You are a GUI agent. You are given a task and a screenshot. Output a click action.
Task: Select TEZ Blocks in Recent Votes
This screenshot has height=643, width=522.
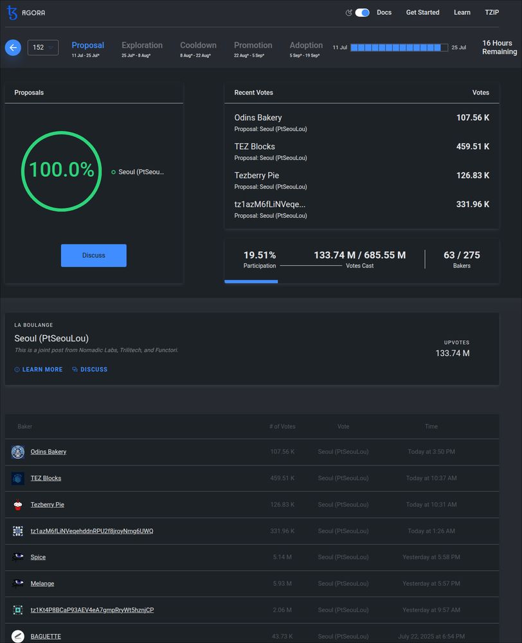(x=255, y=147)
